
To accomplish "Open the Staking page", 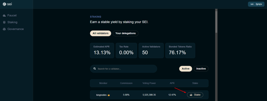I will click(x=12, y=22).
